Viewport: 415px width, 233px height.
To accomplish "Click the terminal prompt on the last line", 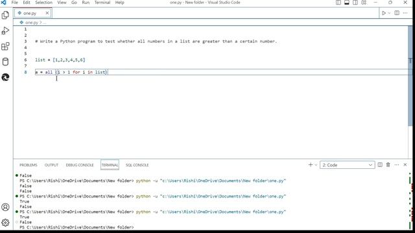I will pos(77,227).
